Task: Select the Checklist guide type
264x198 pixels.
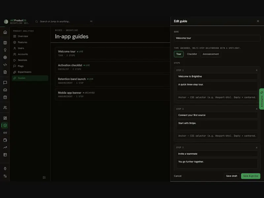Action: pos(192,54)
